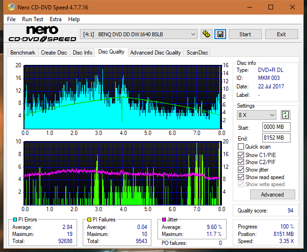Open the Run Test menu

(32, 19)
